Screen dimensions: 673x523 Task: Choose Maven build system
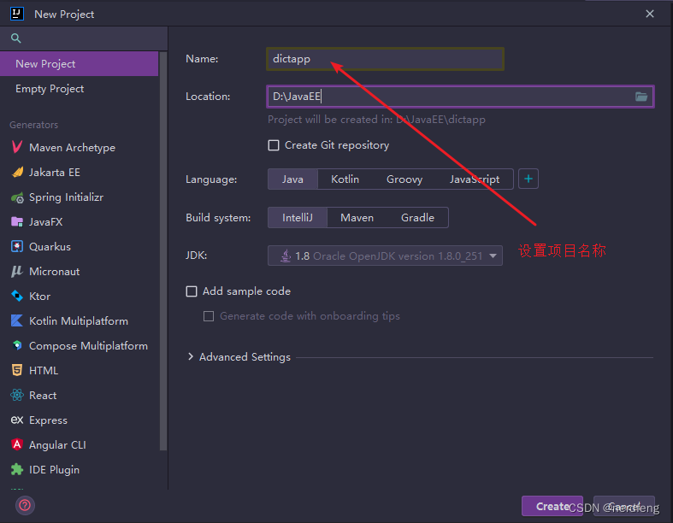[x=357, y=218]
